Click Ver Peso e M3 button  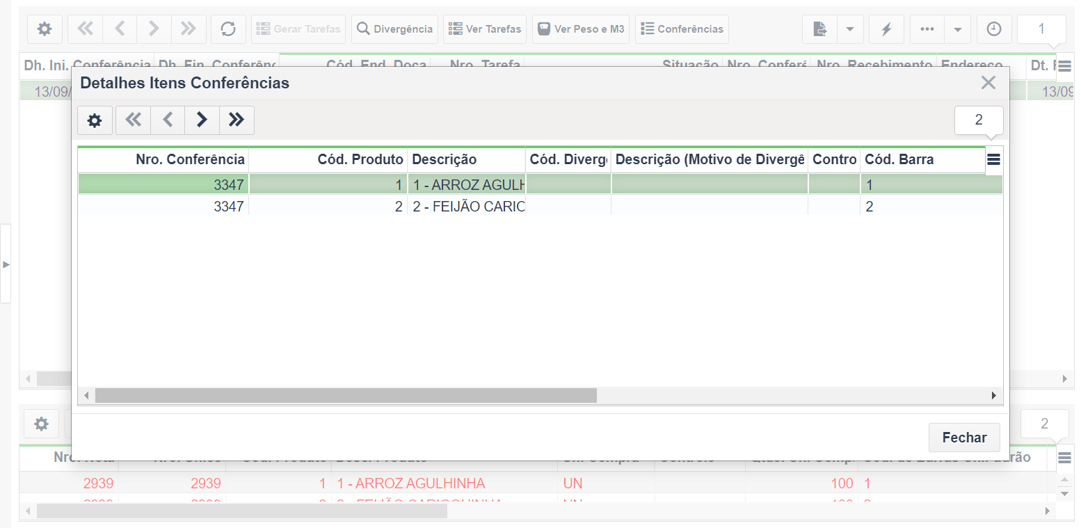(581, 29)
